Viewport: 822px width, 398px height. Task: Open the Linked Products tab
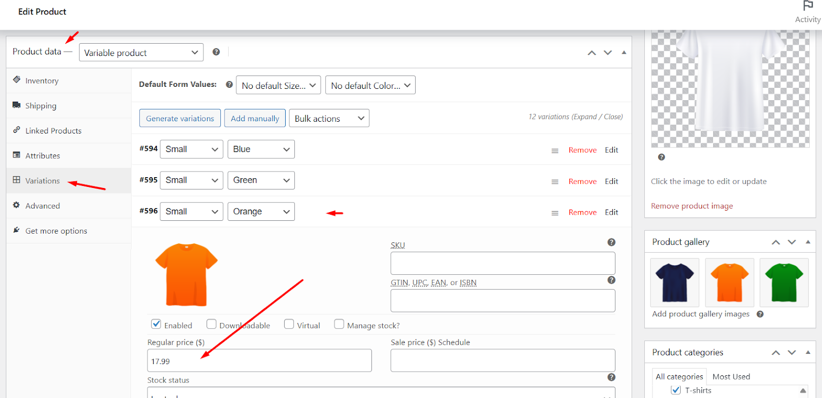pos(69,131)
